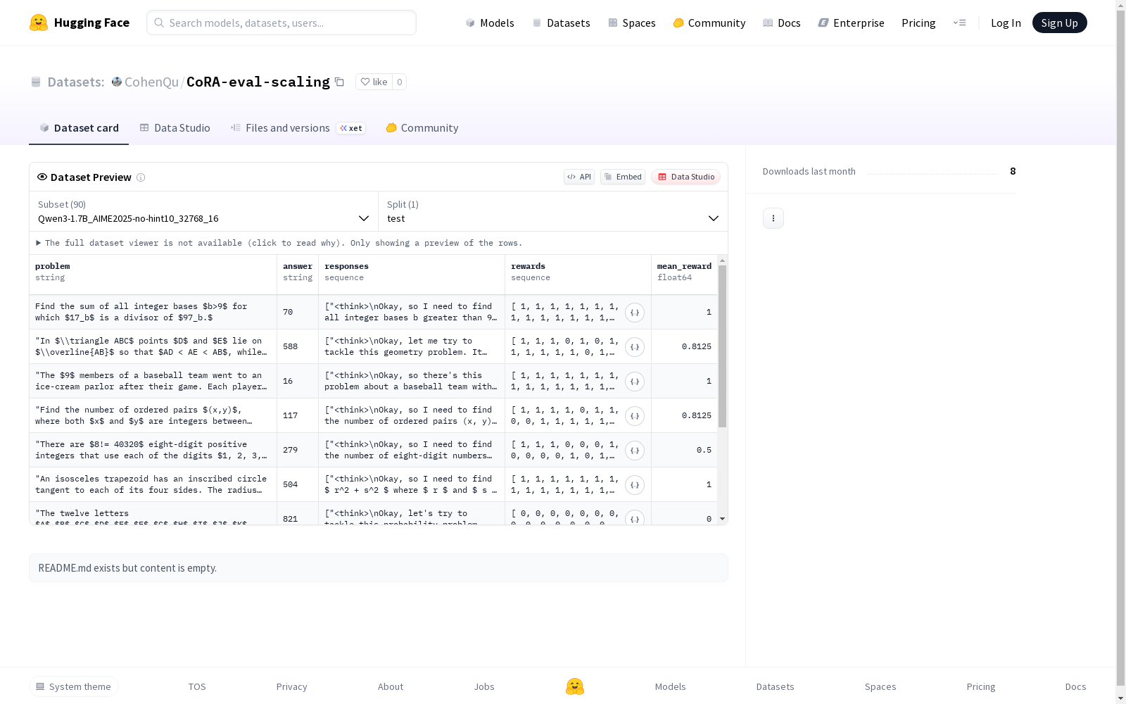
Task: Open the CohenQu profile link
Action: [x=151, y=82]
